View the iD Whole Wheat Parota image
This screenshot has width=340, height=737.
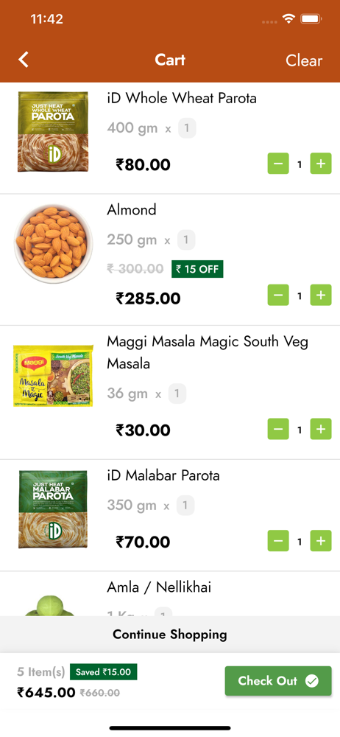point(53,132)
